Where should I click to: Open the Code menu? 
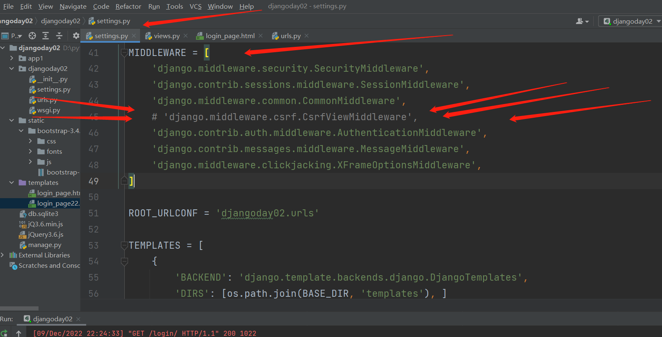[101, 6]
